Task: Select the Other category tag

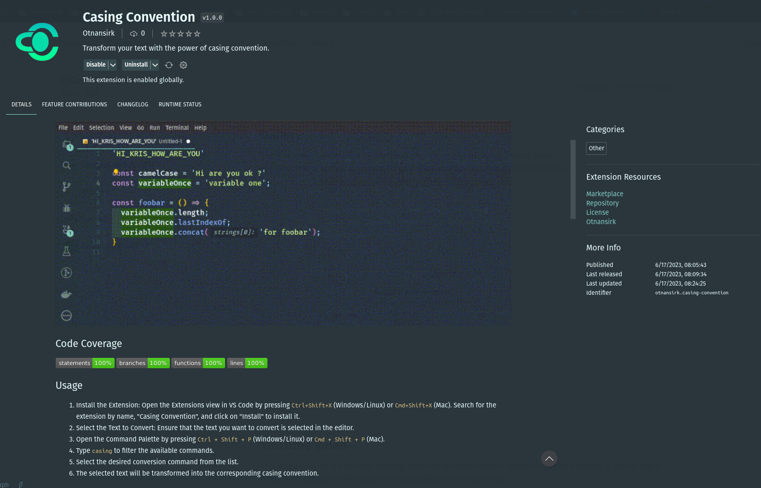Action: click(596, 148)
